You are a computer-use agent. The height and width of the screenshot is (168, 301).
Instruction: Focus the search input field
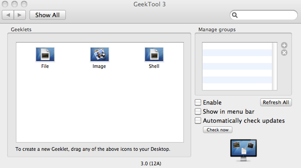coord(264,15)
